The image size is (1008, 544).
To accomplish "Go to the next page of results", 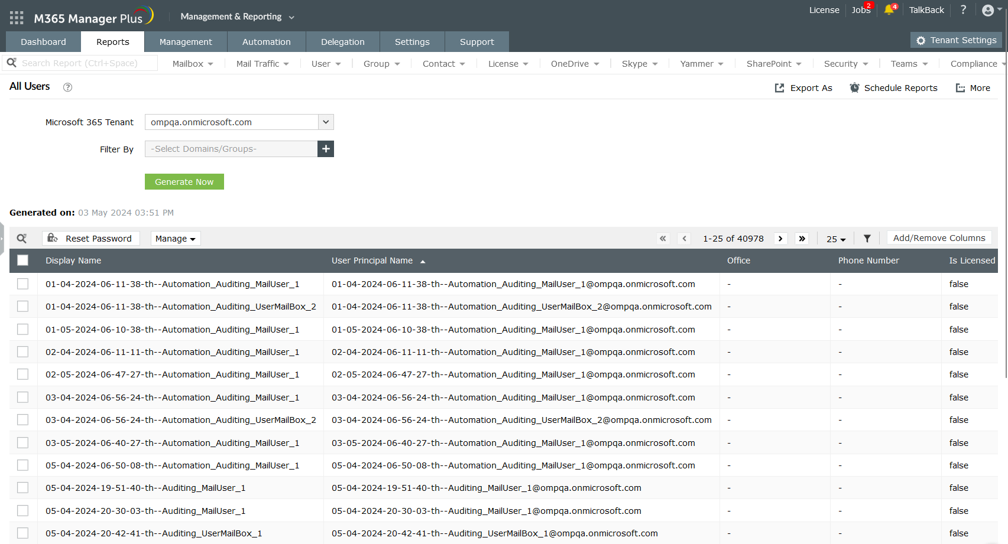I will [x=780, y=239].
